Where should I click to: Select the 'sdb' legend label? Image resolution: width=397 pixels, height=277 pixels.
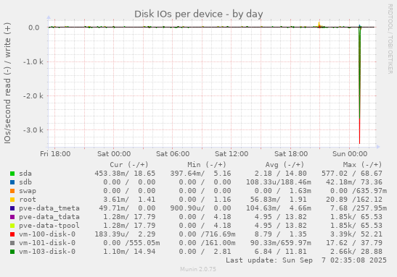pyautogui.click(x=25, y=182)
